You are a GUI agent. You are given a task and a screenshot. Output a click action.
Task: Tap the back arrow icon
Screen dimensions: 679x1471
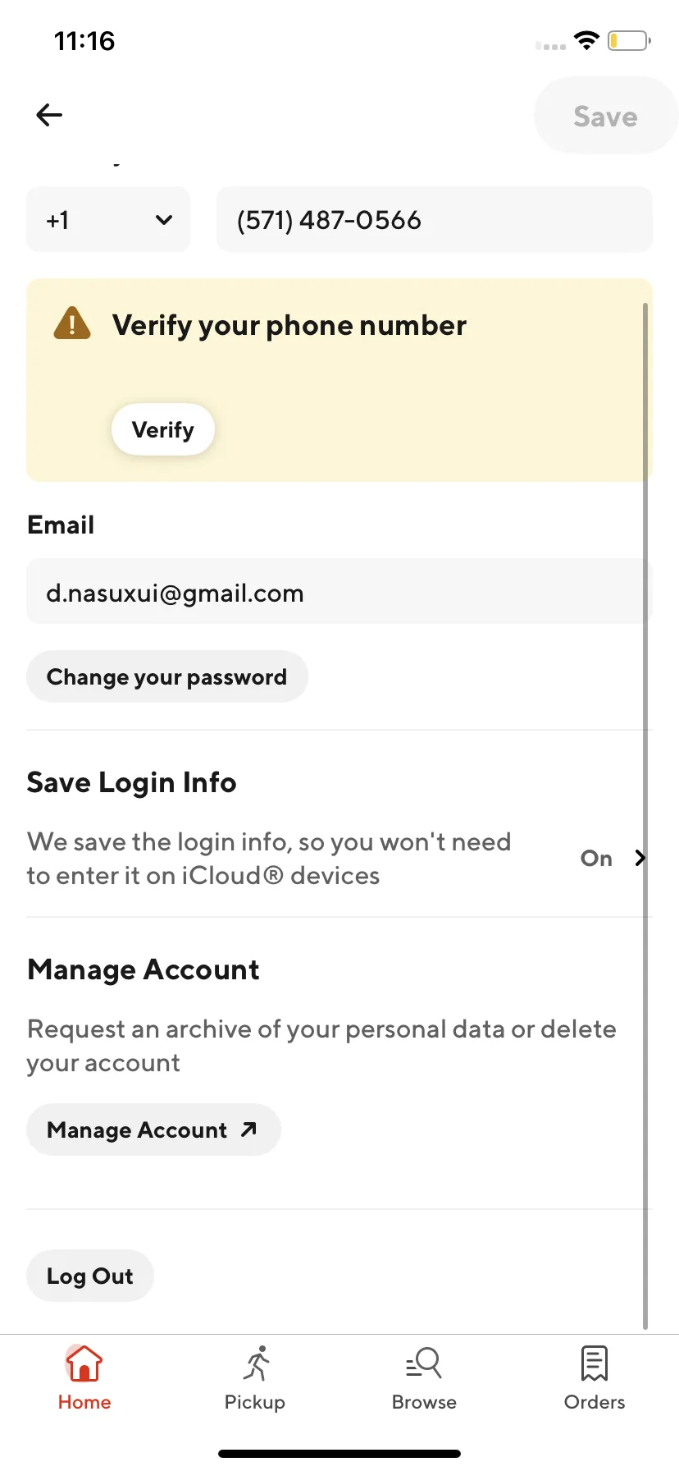pos(49,115)
